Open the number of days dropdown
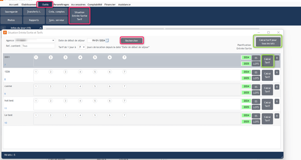This screenshot has height=160, width=301. (x=82, y=47)
